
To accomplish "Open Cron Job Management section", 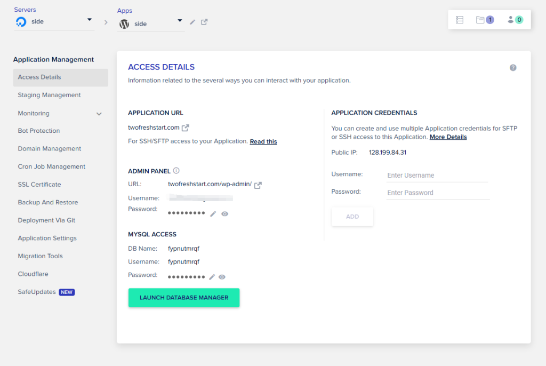I will (52, 166).
